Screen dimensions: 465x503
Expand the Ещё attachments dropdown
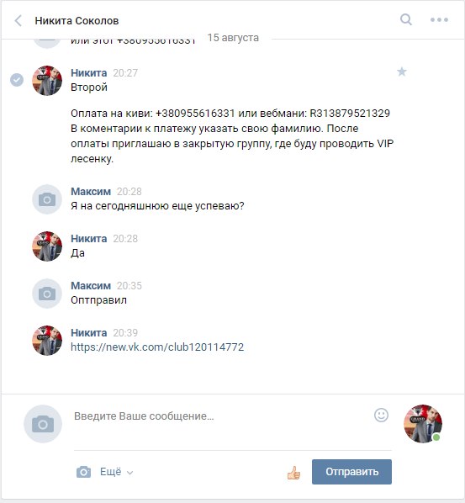[x=116, y=472]
